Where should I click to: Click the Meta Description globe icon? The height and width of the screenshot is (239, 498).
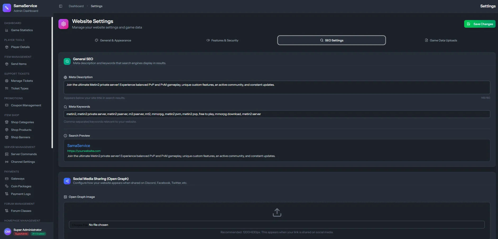(x=65, y=77)
